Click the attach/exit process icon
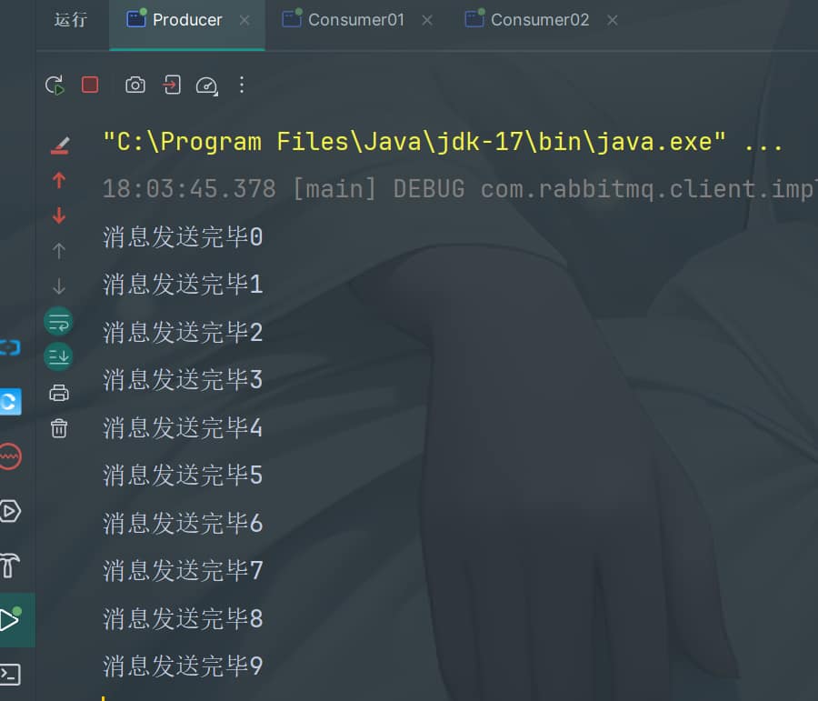The height and width of the screenshot is (701, 818). [x=171, y=85]
